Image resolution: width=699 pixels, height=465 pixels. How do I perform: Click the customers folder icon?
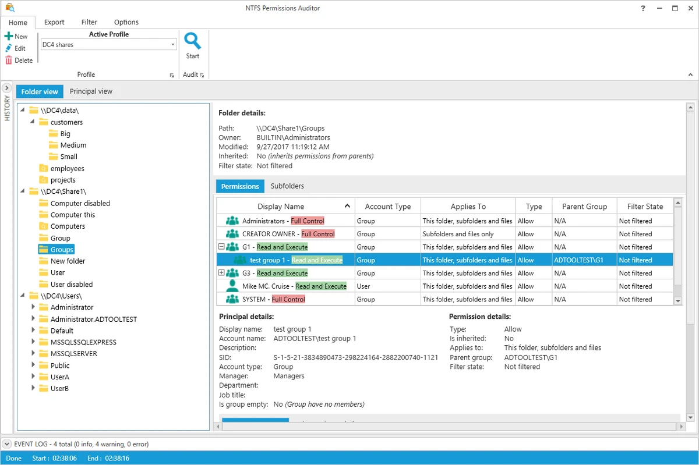[x=44, y=122]
